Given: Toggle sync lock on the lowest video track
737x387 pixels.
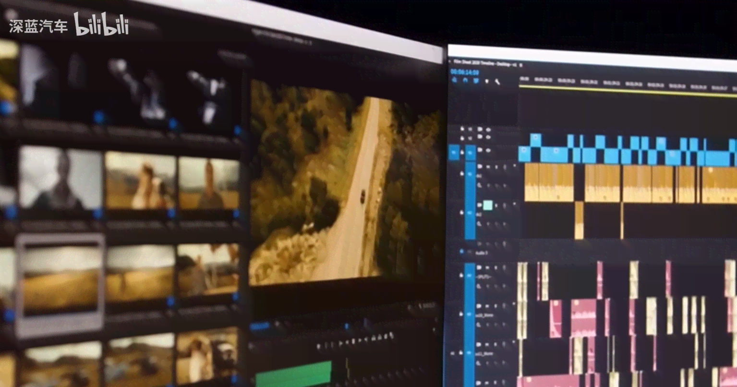Looking at the screenshot, I should 480,150.
